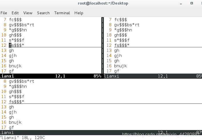Click the 'lianxi' status line of bottom pane

pos(101,133)
